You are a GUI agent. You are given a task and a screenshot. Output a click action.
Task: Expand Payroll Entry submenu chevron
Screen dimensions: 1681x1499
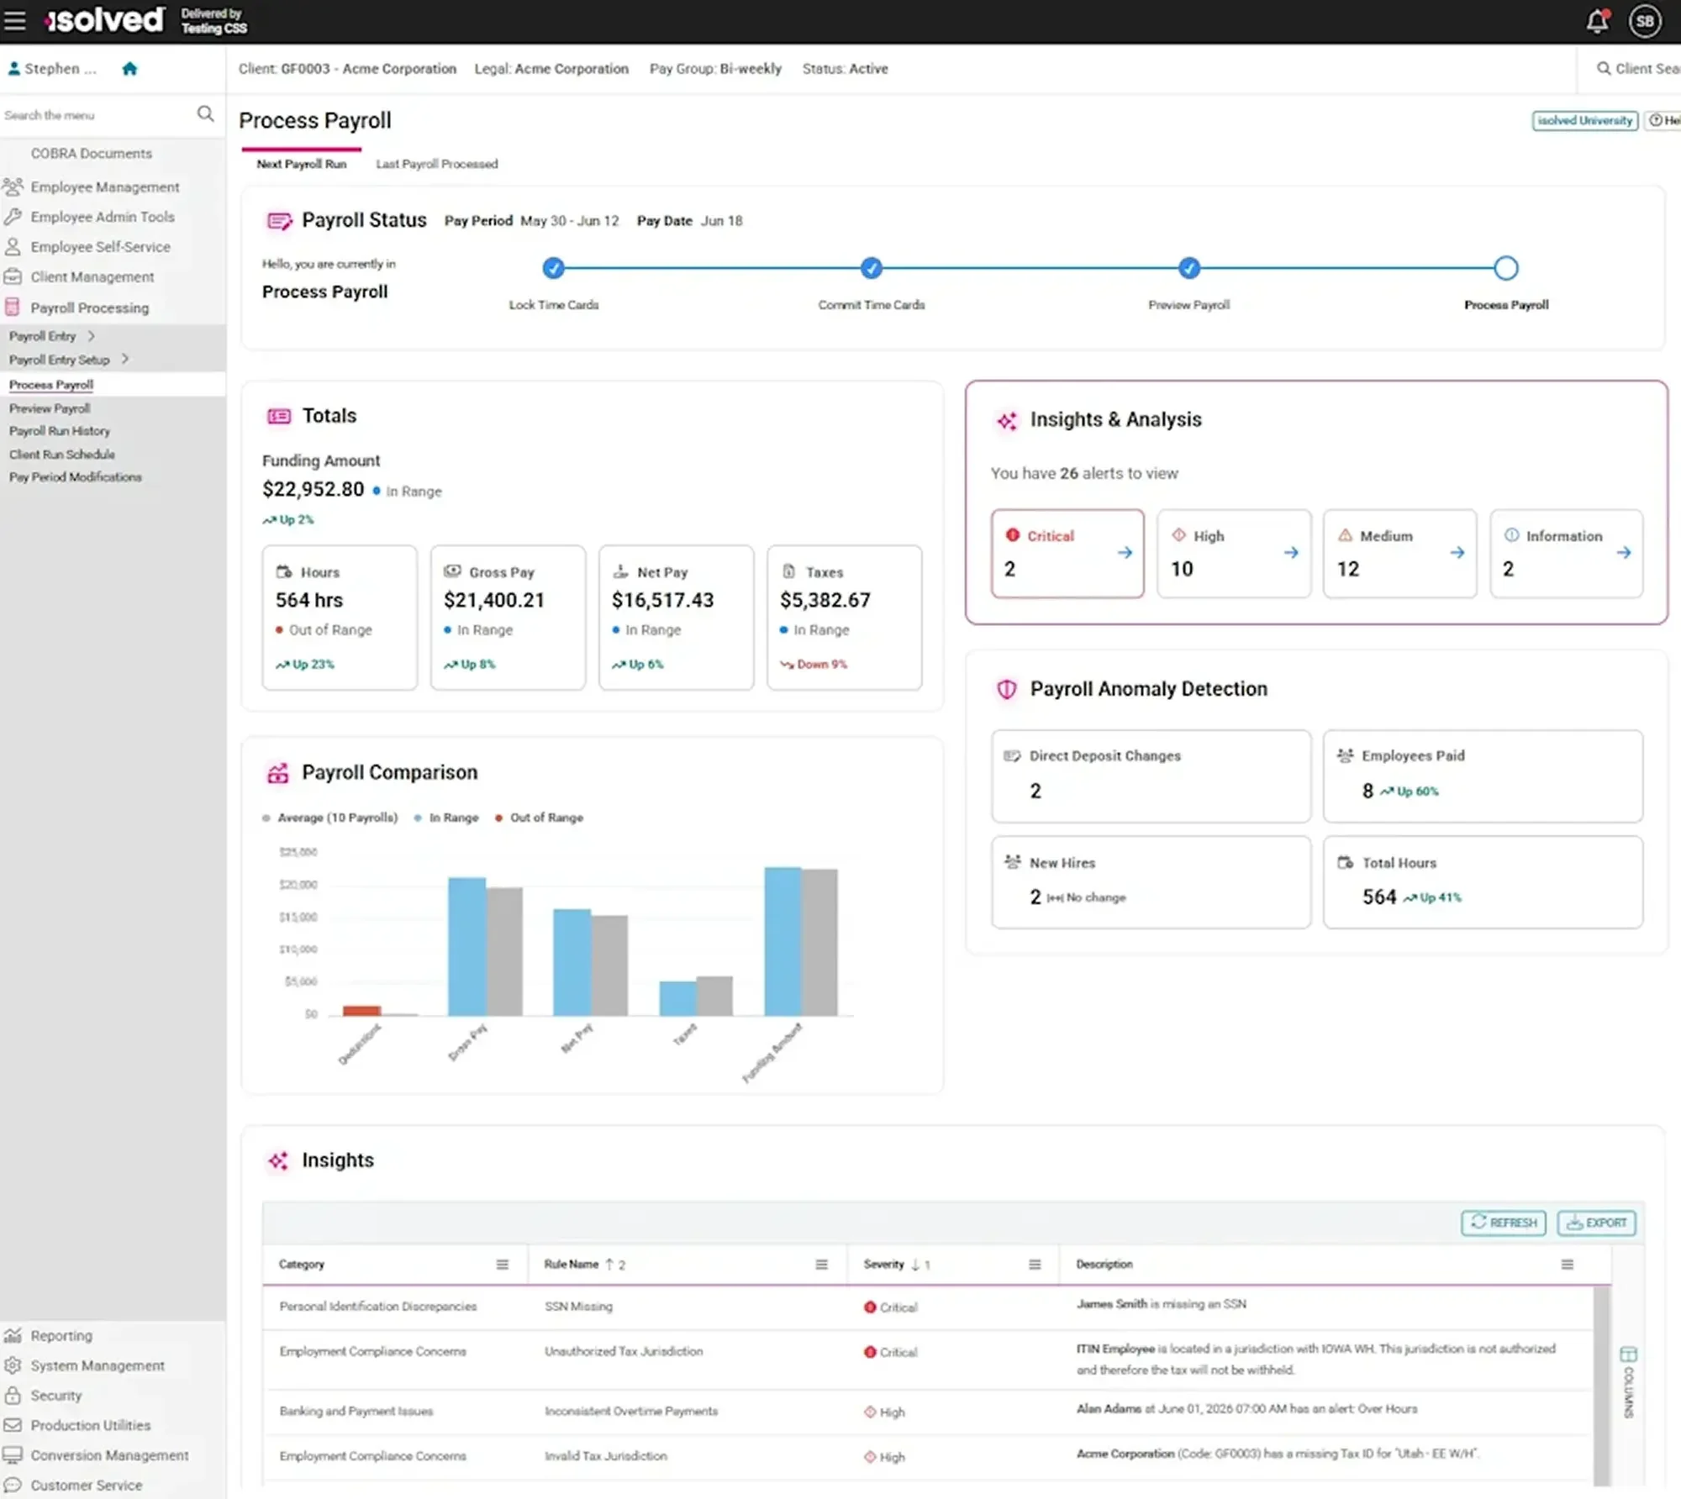tap(92, 335)
